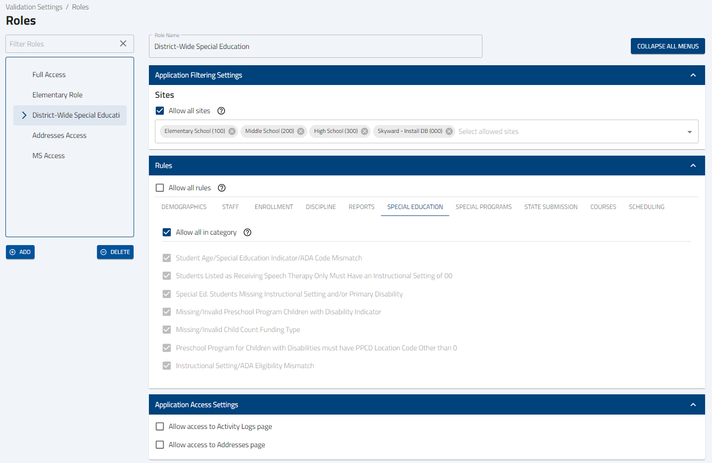Viewport: 712px width, 463px height.
Task: Enable the Allow all rules checkbox
Action: tap(160, 188)
